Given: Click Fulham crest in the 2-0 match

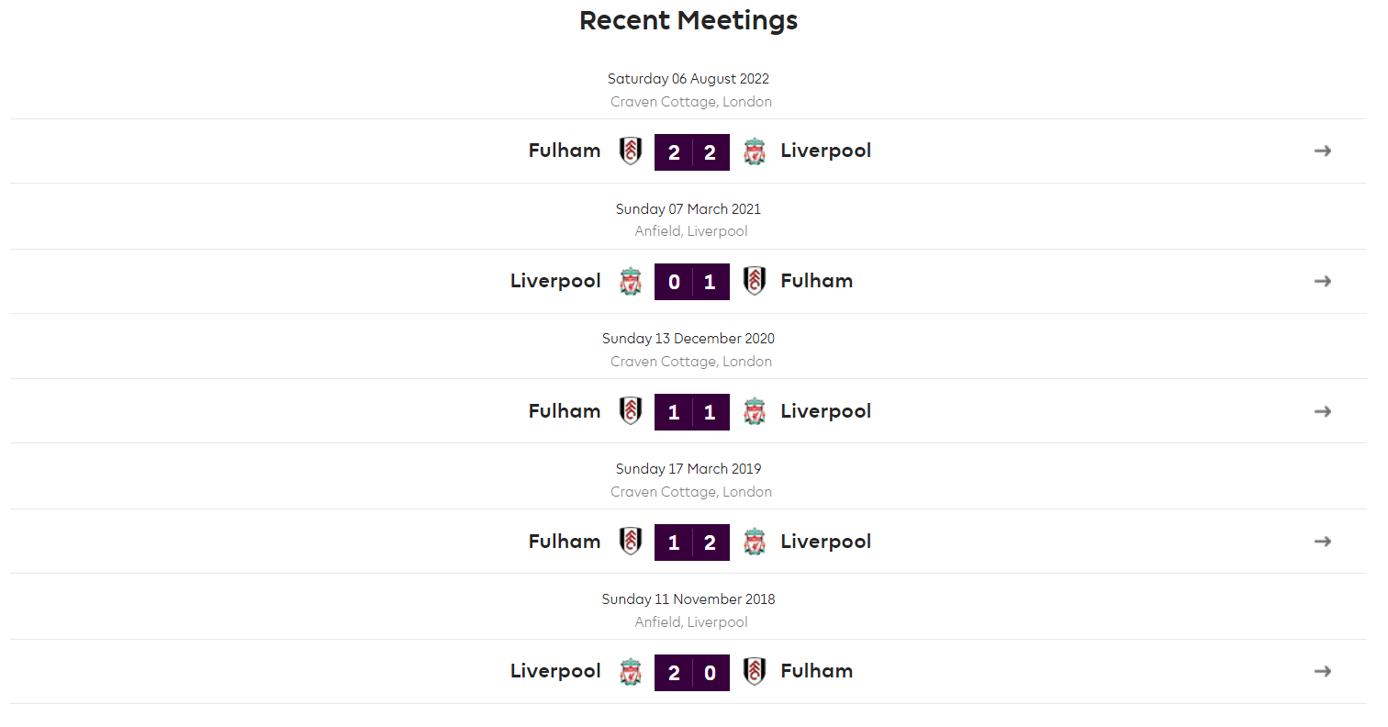Looking at the screenshot, I should pyautogui.click(x=755, y=672).
